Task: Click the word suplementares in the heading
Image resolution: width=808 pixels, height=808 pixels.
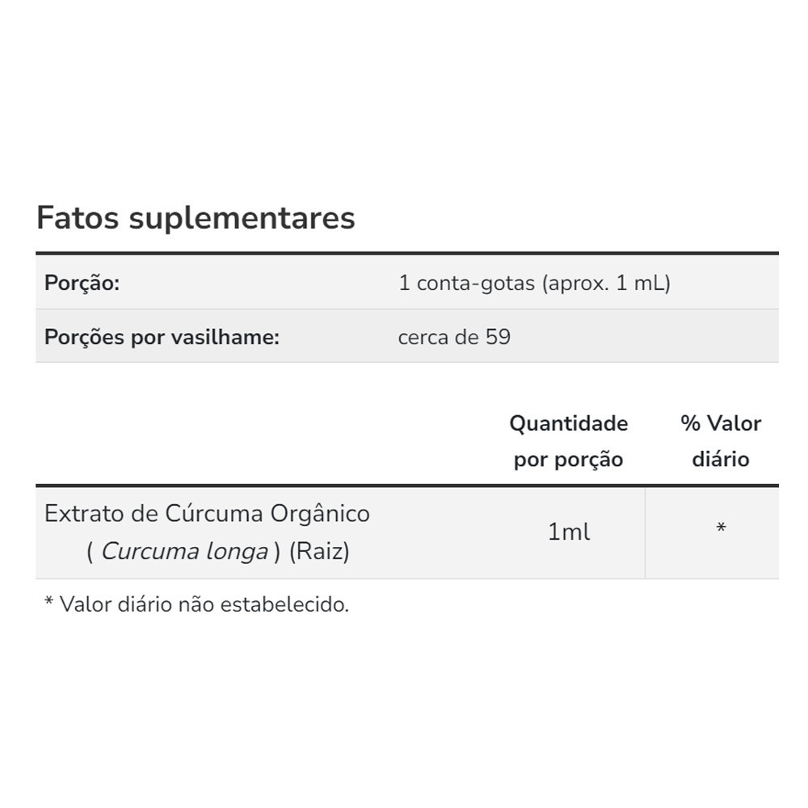Action: pyautogui.click(x=242, y=220)
